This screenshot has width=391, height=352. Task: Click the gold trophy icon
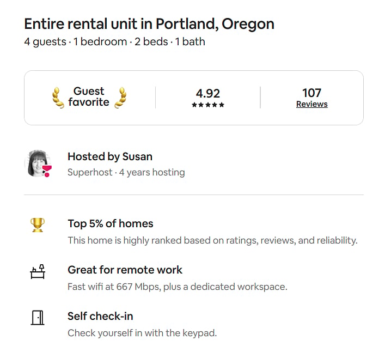[x=38, y=225]
